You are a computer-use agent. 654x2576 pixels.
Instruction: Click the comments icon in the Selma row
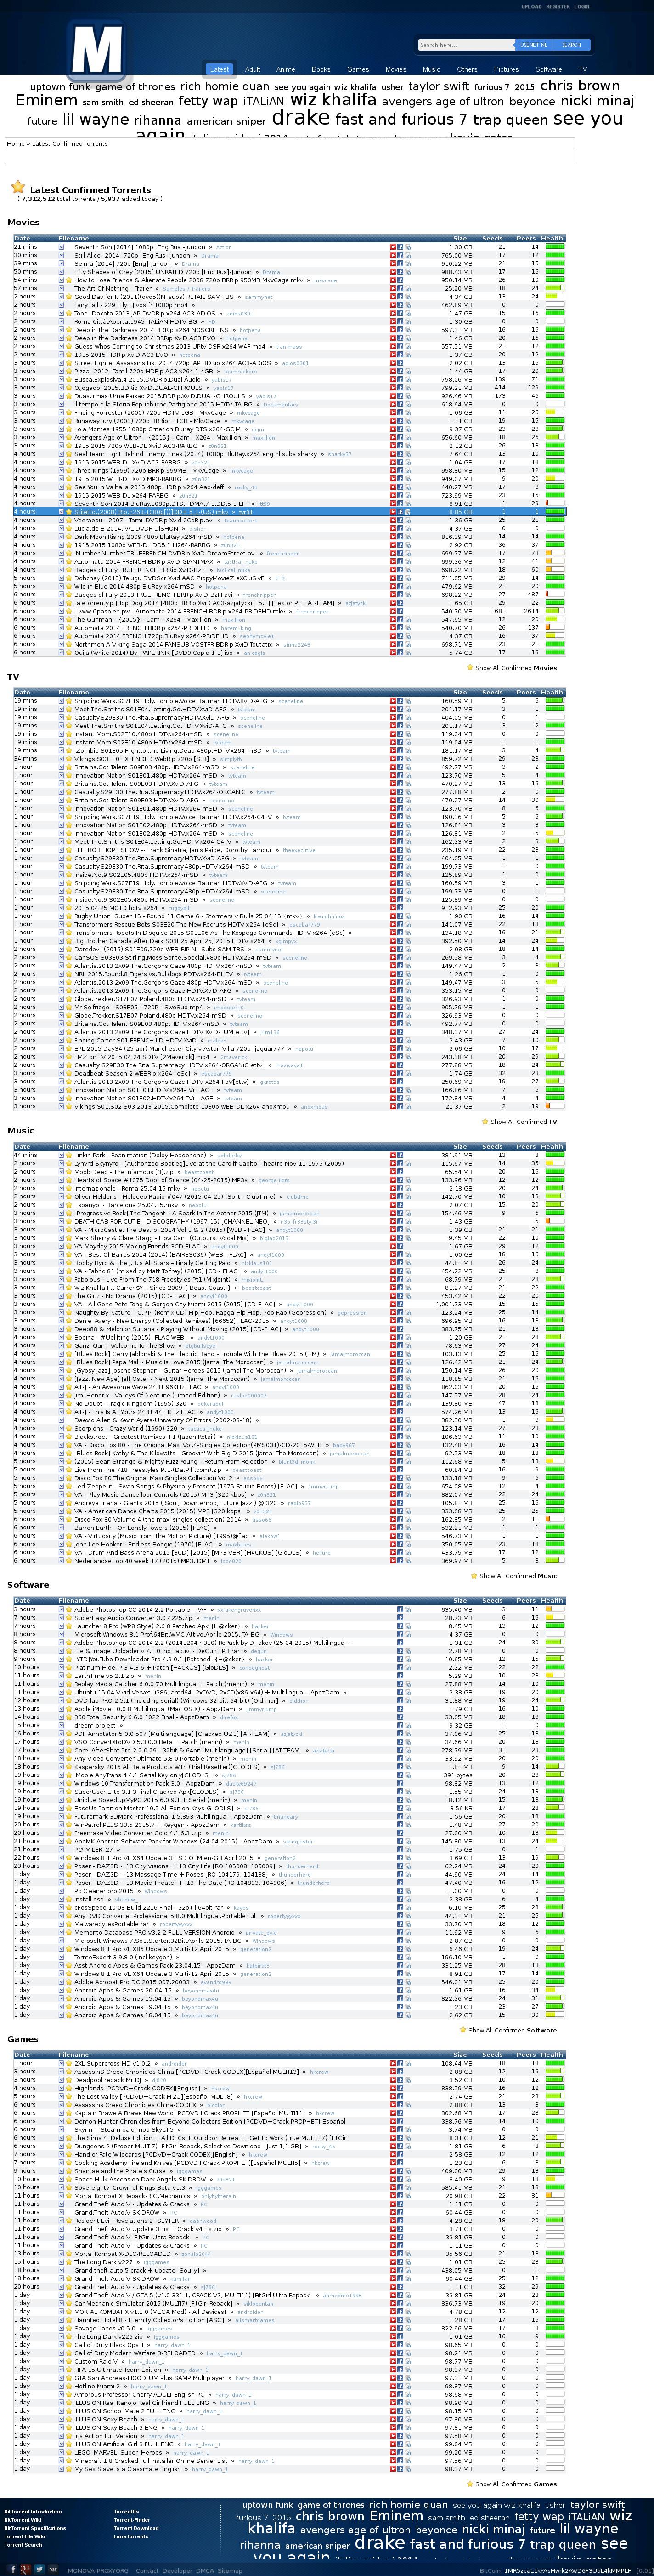coord(408,264)
